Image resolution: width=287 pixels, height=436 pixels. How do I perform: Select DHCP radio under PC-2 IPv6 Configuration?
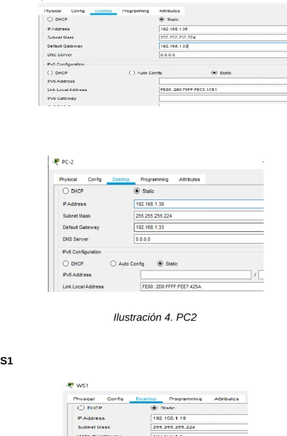[66, 263]
